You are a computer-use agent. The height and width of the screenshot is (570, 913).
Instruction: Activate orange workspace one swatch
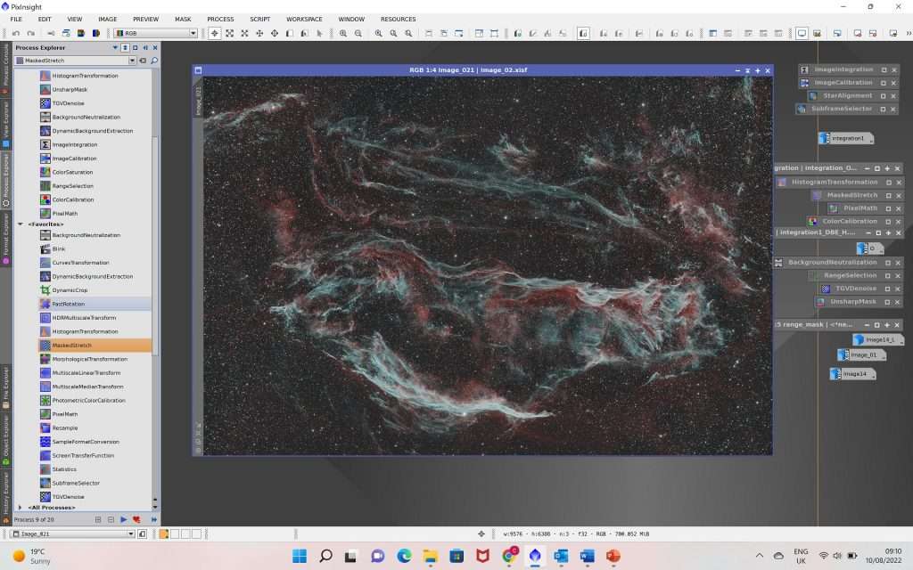(164, 534)
